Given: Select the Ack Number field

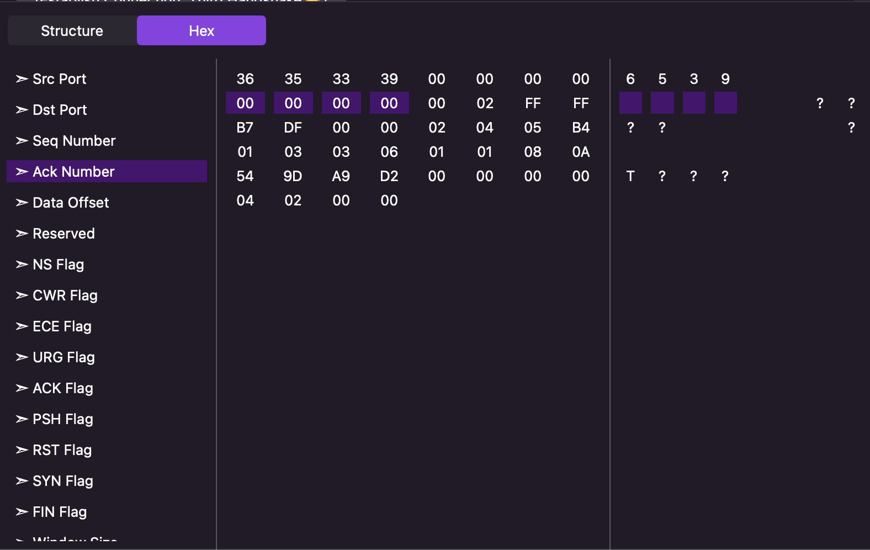Looking at the screenshot, I should tap(107, 172).
